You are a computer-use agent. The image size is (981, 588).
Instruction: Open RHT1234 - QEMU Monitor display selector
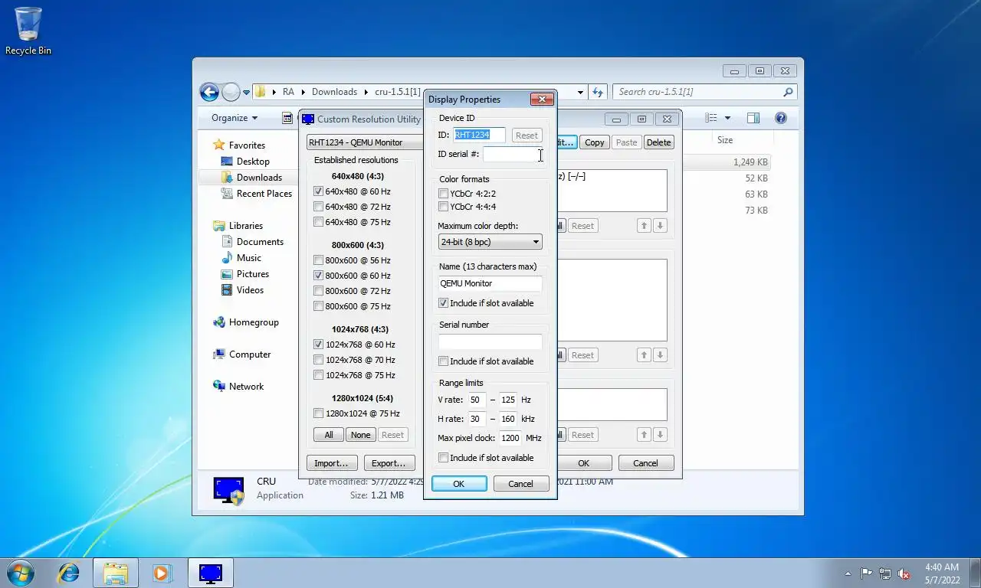tap(366, 142)
